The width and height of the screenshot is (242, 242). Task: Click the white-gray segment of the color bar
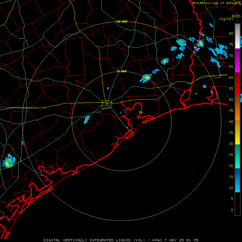pos(237,36)
